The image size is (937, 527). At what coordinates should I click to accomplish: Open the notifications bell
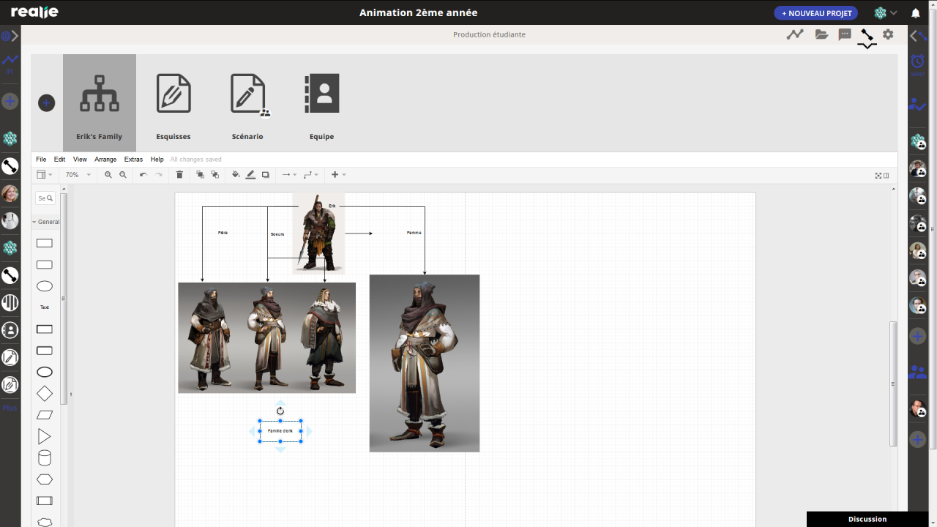[916, 13]
